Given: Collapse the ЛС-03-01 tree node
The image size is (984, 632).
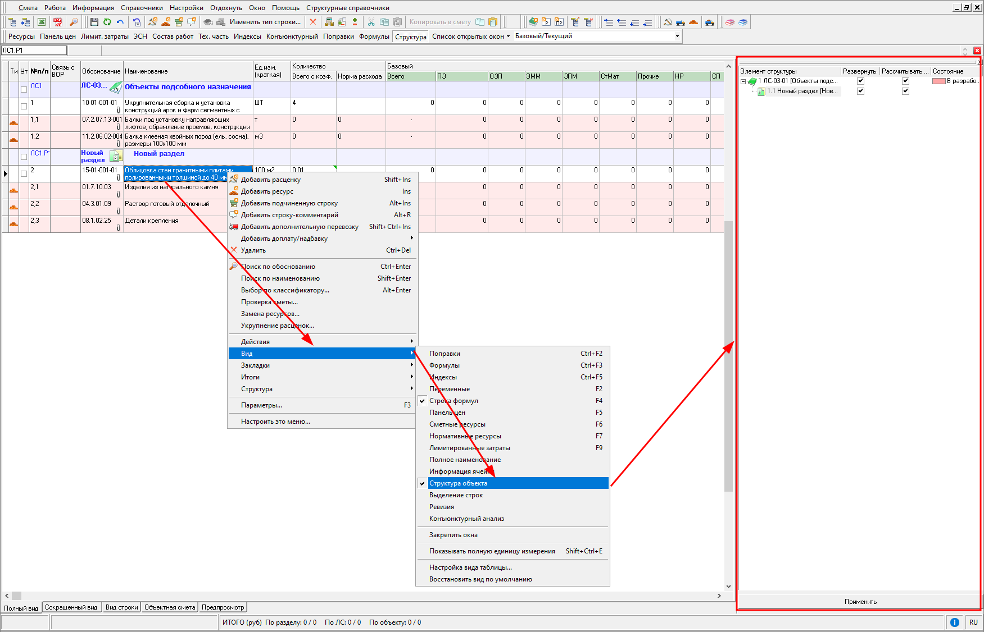Looking at the screenshot, I should (743, 81).
